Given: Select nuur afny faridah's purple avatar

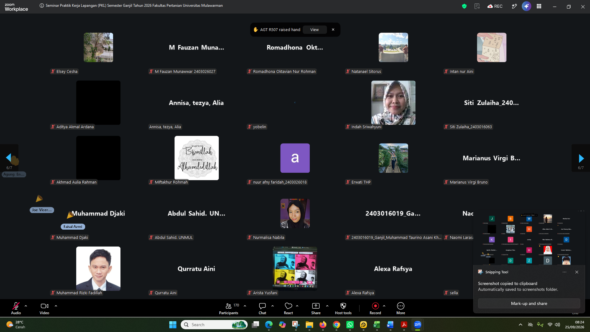Looking at the screenshot, I should coord(295,158).
